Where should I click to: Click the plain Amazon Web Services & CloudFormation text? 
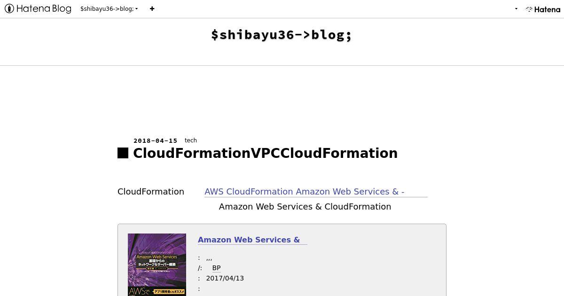pos(305,207)
